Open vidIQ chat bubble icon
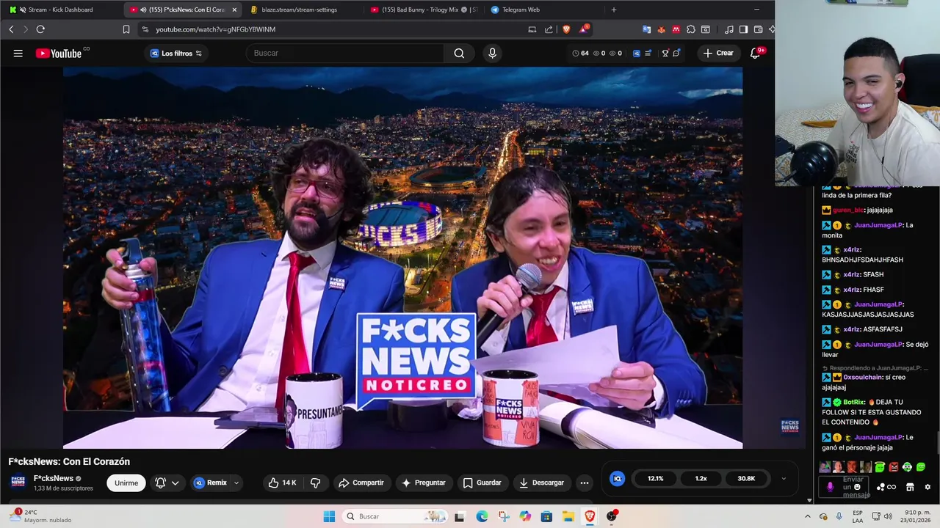940x528 pixels. click(x=676, y=53)
